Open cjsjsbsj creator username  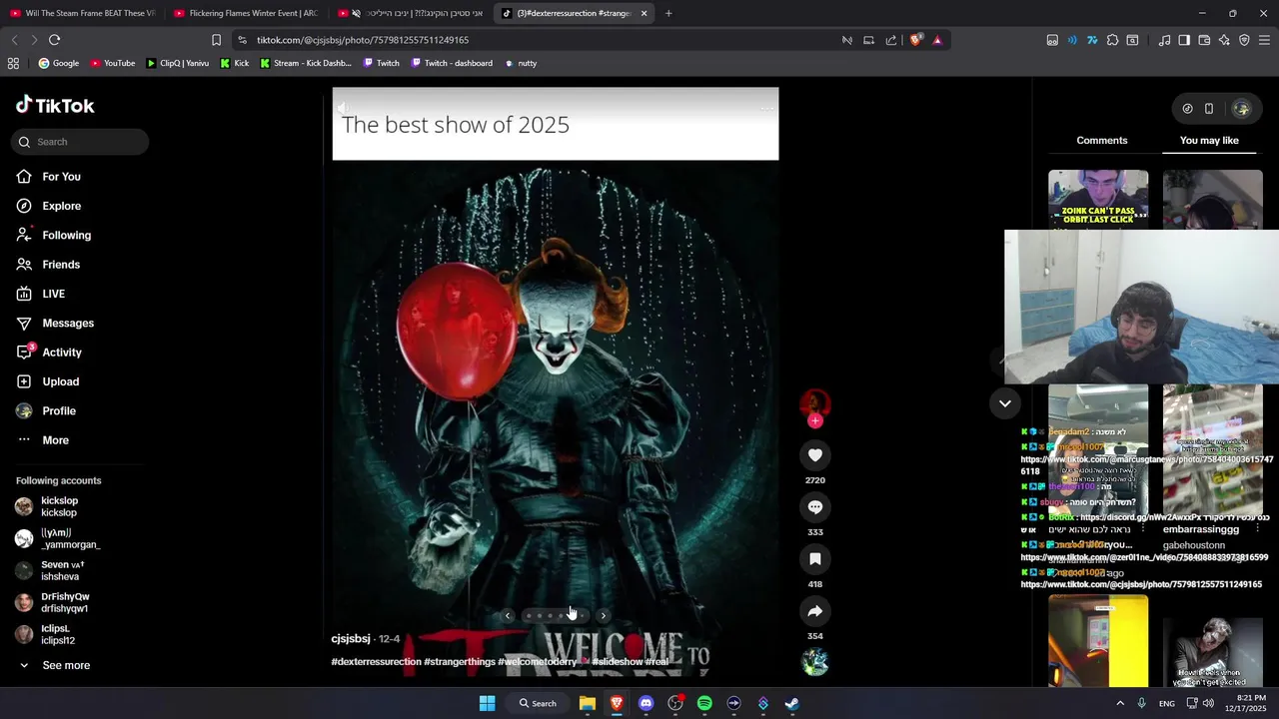(351, 638)
